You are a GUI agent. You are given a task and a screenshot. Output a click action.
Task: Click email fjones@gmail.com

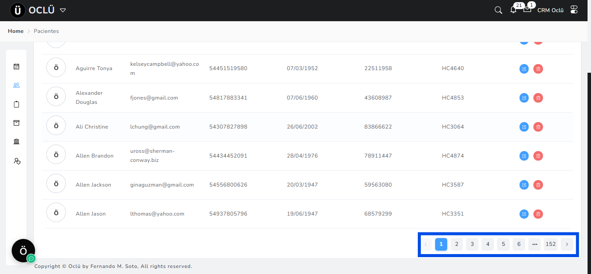click(154, 98)
